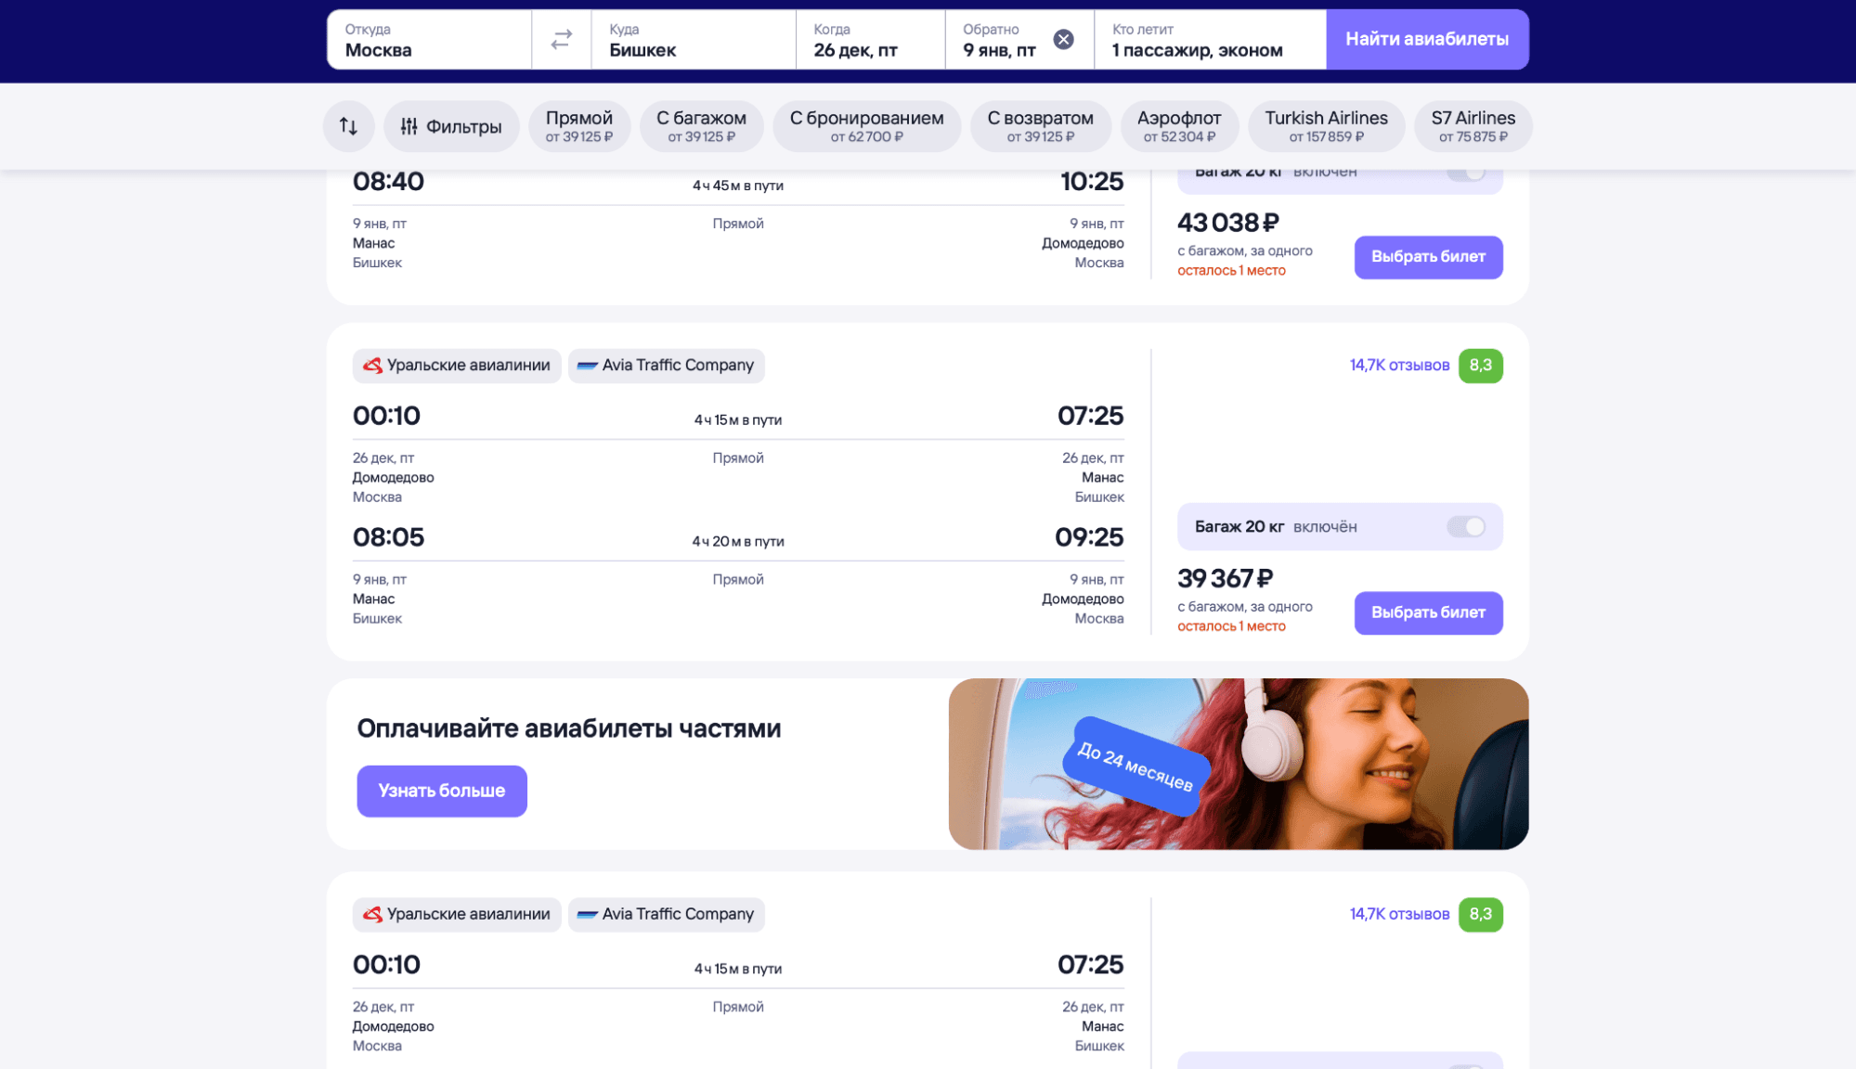Screen dimensions: 1856x1069
Task: Open the sort order options
Action: pos(348,126)
